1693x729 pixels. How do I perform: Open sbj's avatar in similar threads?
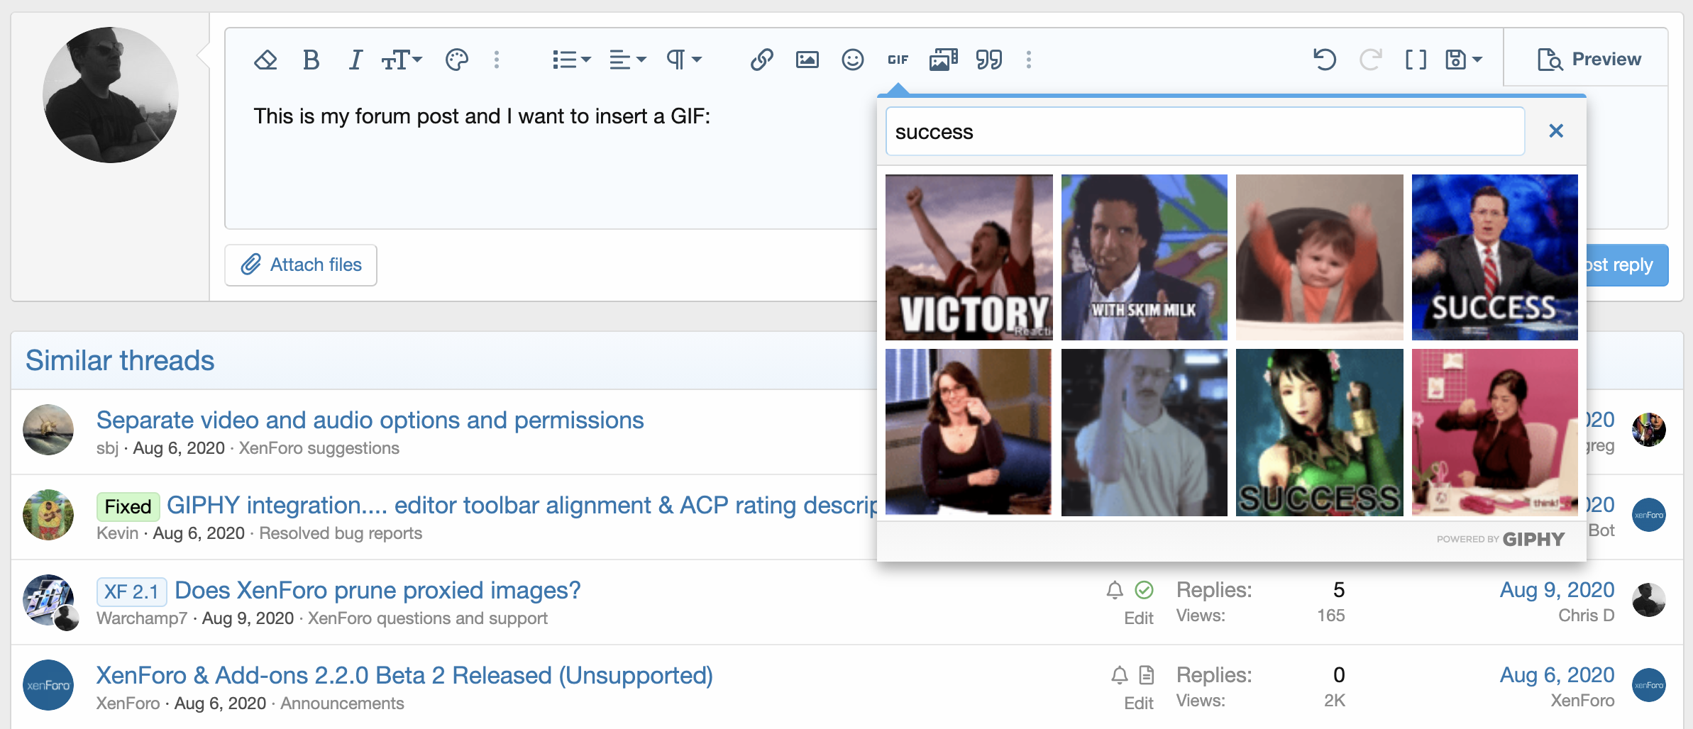click(x=48, y=430)
